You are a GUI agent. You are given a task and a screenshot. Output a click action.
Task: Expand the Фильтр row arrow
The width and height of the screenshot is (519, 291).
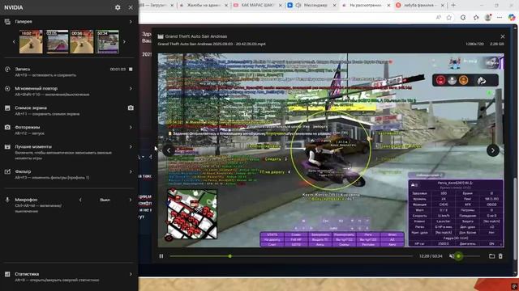[x=131, y=171]
